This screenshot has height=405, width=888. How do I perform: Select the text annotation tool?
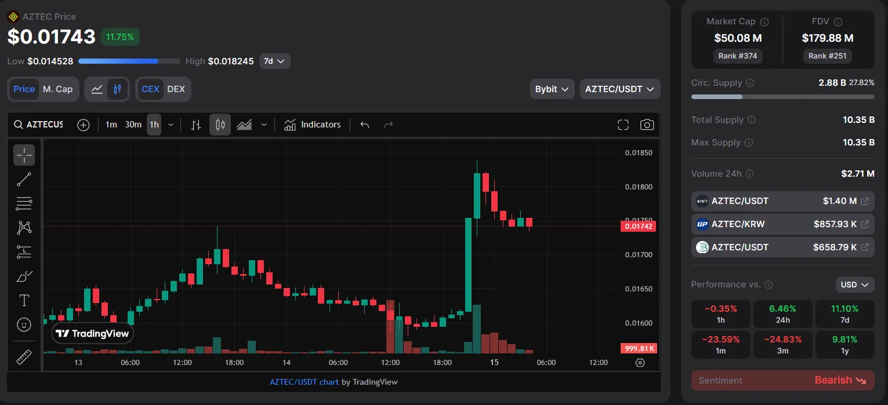point(24,301)
